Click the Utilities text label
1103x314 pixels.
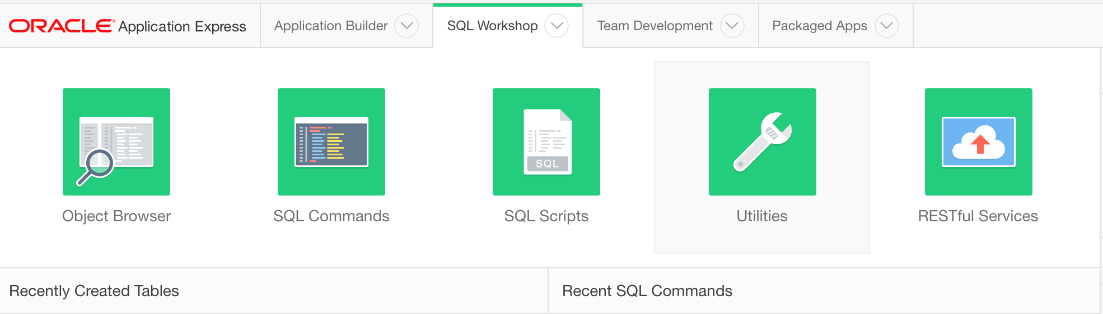(x=762, y=216)
